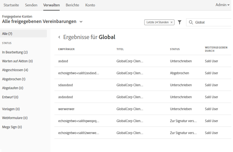Show Webformulare in the sidebar
The width and height of the screenshot is (233, 152).
coord(15,118)
